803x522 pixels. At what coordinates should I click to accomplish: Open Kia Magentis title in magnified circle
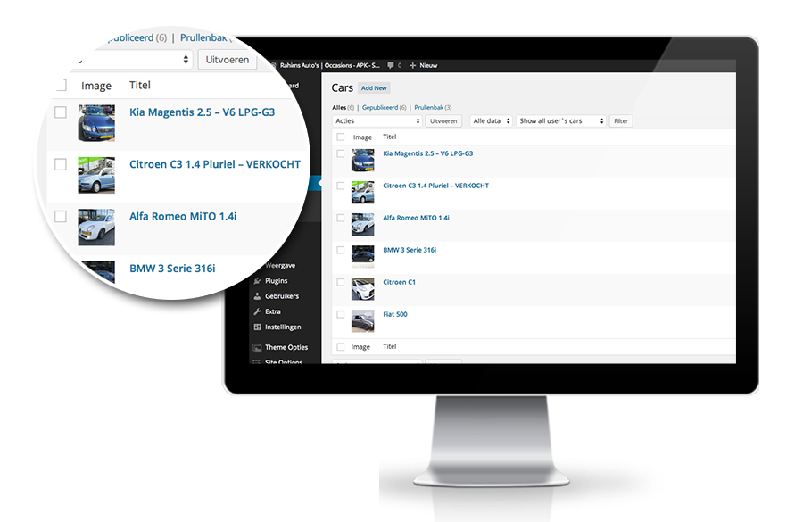point(203,112)
